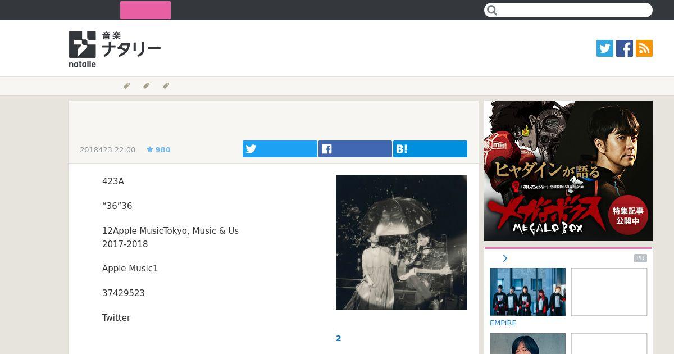Share article via Facebook button
Viewport: 674px width, 354px height.
click(355, 149)
